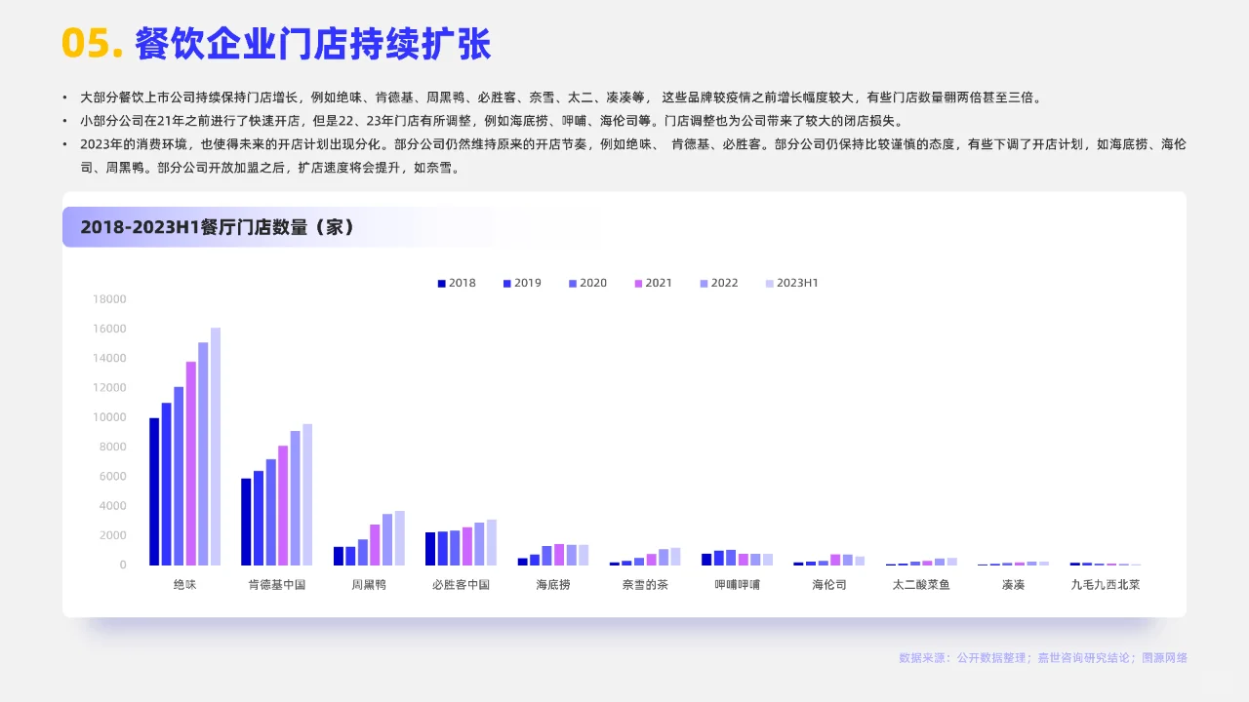Select the chart title 2018-2023H1餐厅门店数量

tap(222, 227)
